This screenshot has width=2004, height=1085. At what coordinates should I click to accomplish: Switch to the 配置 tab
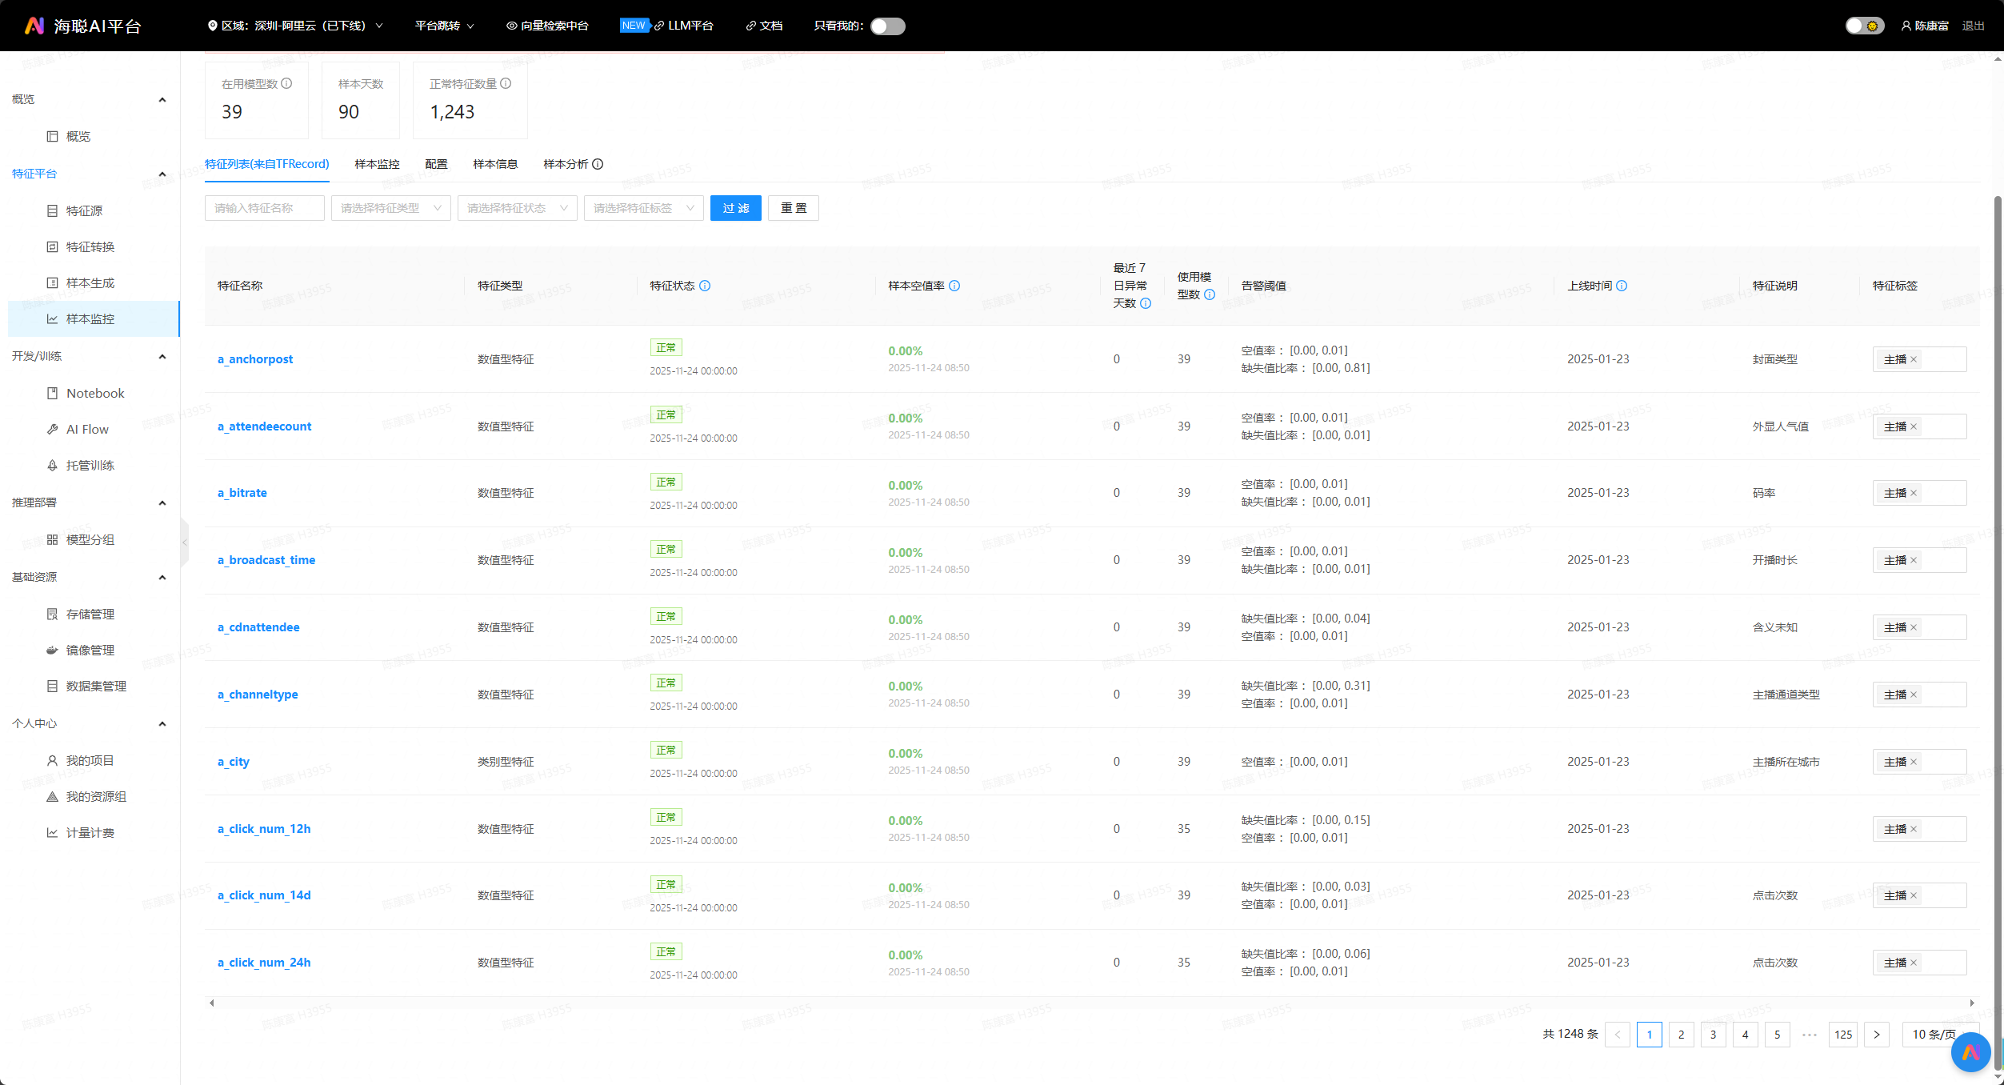pyautogui.click(x=436, y=164)
